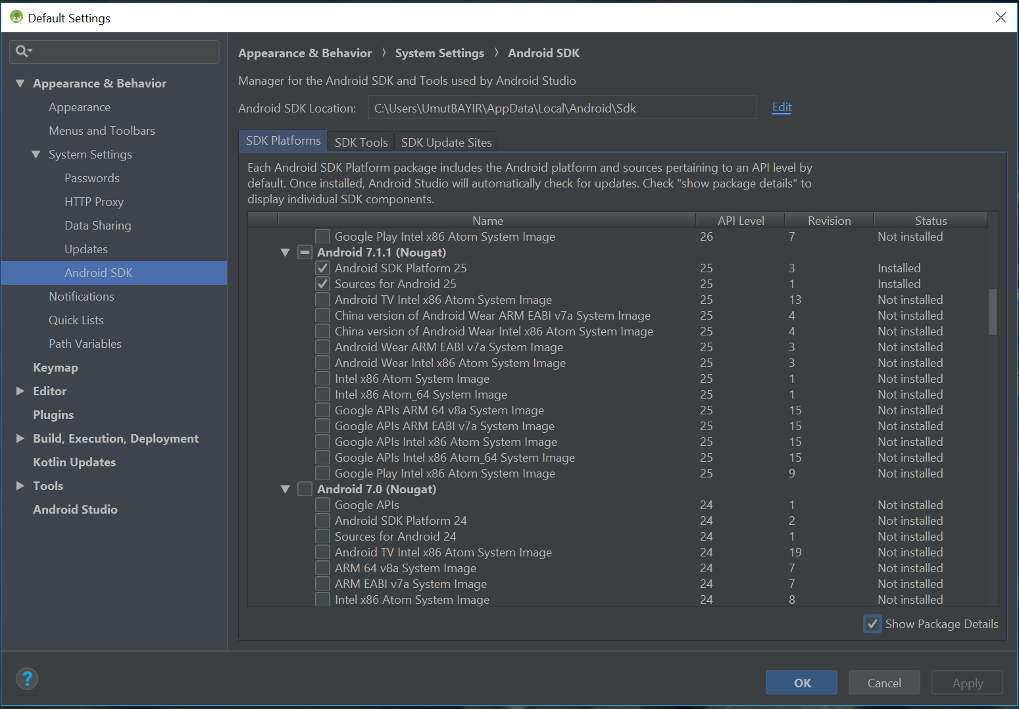Select SDK Platforms tab
This screenshot has width=1019, height=709.
283,141
